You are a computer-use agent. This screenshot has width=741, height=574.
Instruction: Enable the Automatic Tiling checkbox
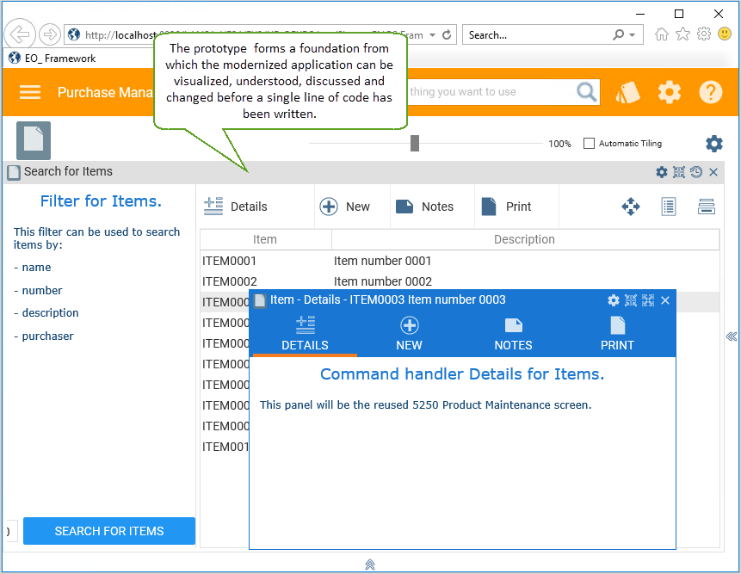pyautogui.click(x=589, y=143)
